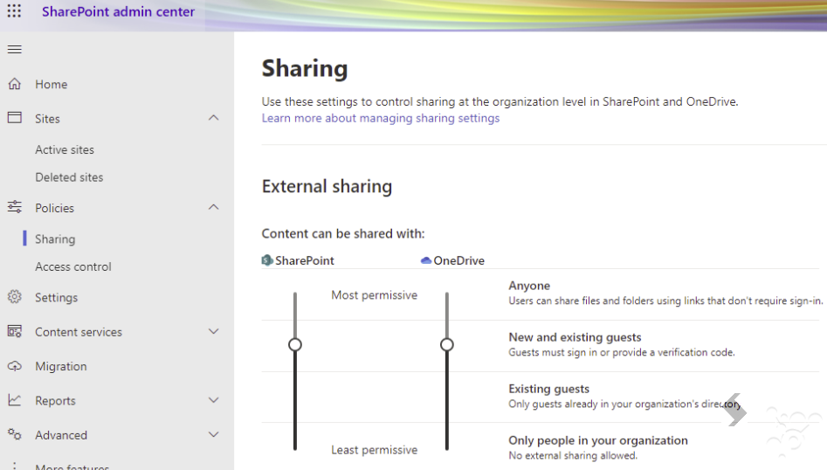Viewport: 827px width, 470px height.
Task: Click the OneDrive column label
Action: point(458,260)
